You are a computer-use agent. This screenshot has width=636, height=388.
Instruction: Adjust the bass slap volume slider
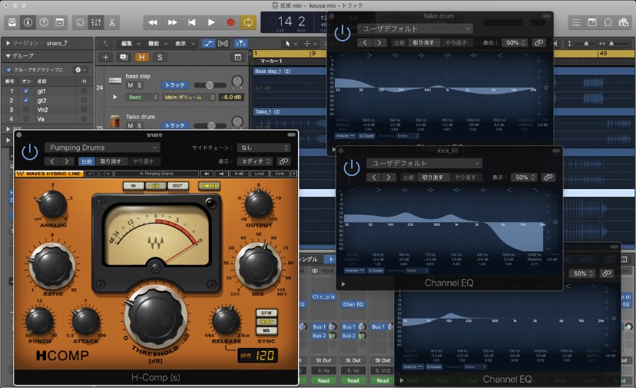coord(210,85)
